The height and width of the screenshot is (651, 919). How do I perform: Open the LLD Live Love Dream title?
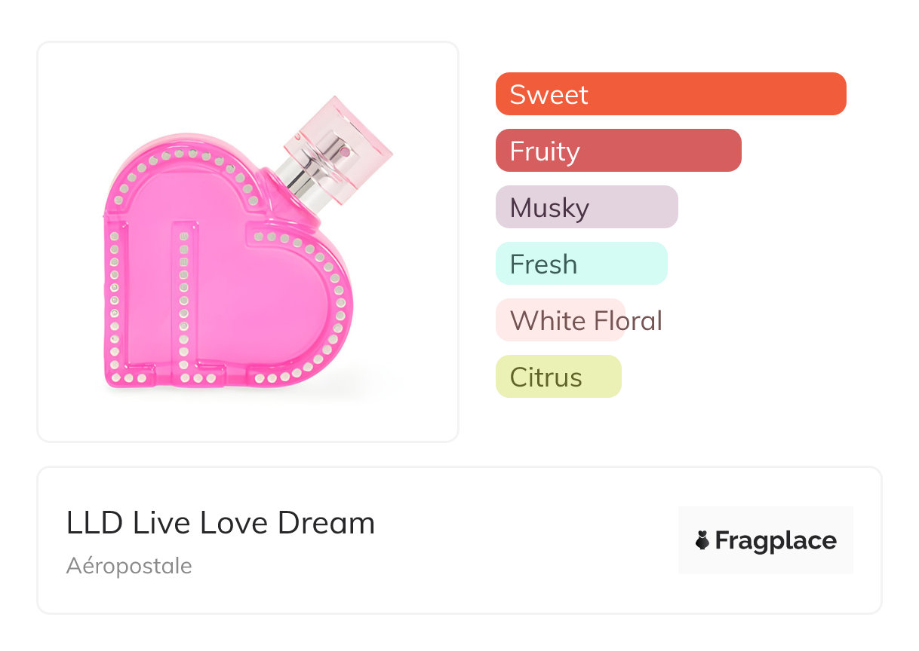point(220,523)
